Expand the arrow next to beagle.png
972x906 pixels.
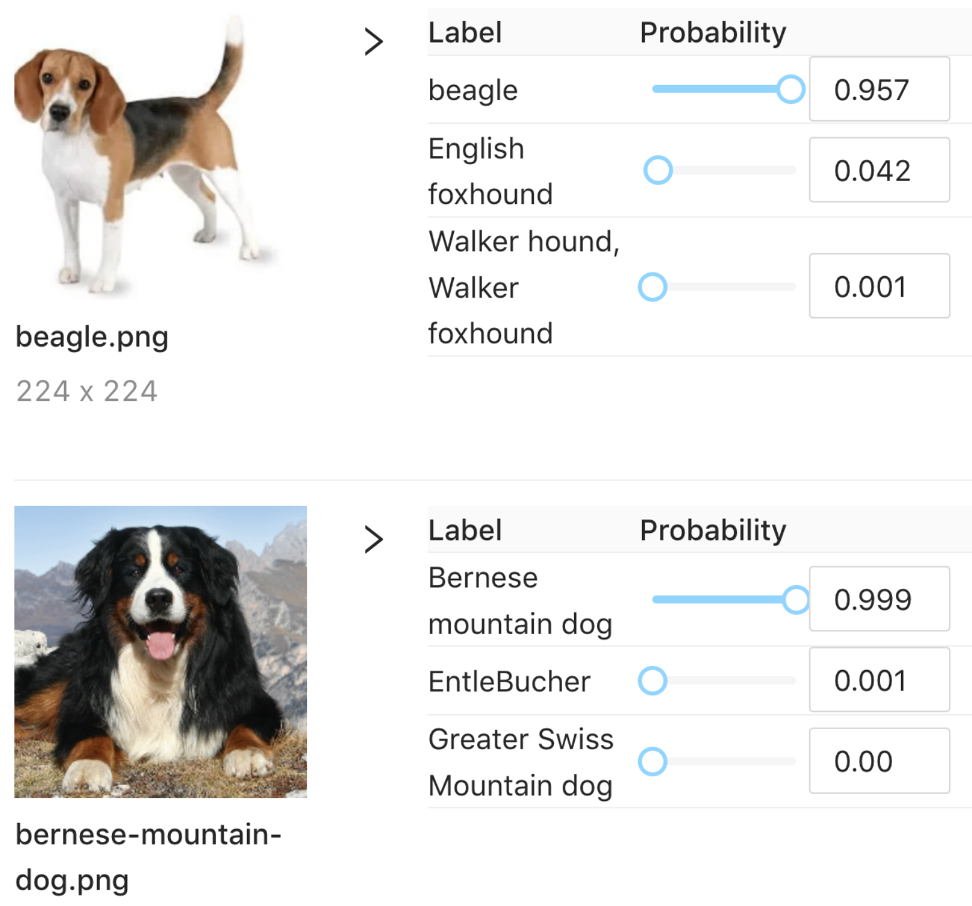click(374, 42)
